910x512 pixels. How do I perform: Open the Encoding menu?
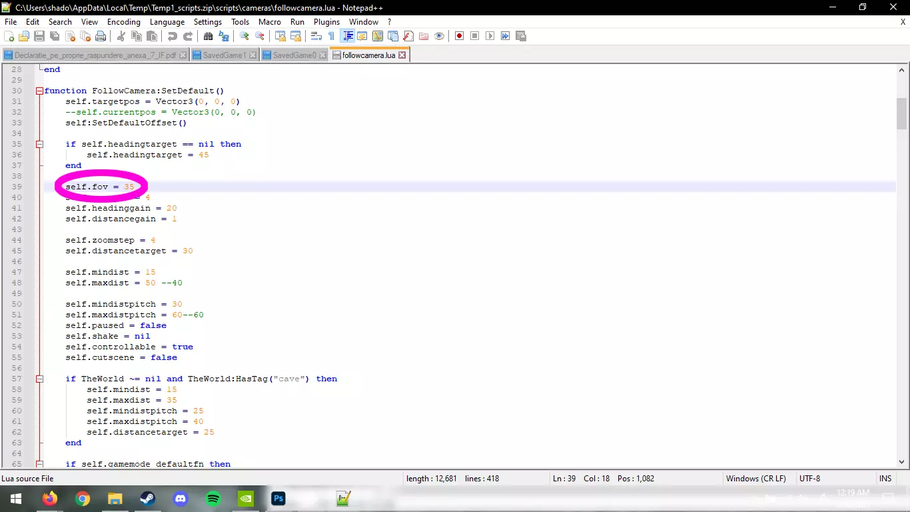coord(123,22)
